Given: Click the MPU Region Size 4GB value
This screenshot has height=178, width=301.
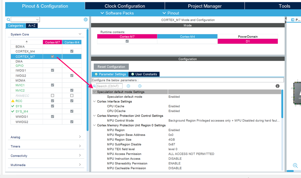Looking at the screenshot, I should [172, 140].
